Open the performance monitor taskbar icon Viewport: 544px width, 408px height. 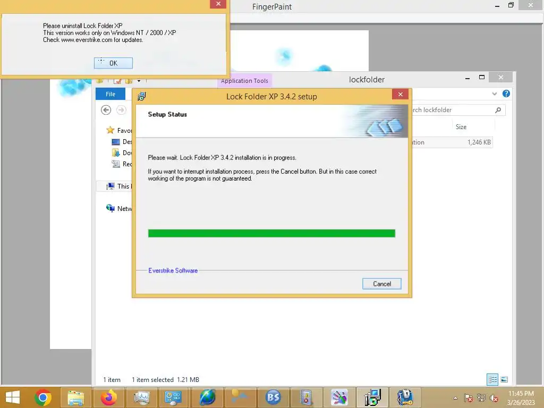click(141, 397)
